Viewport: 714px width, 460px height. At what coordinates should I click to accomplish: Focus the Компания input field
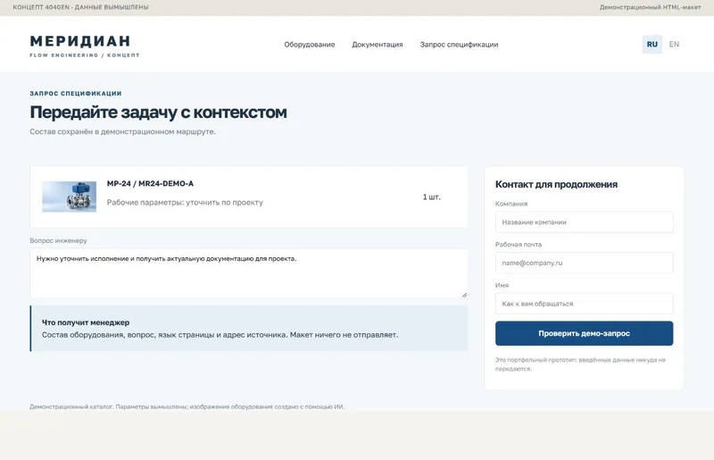[584, 222]
